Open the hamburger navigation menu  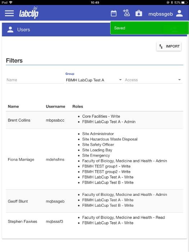pos(9,13)
